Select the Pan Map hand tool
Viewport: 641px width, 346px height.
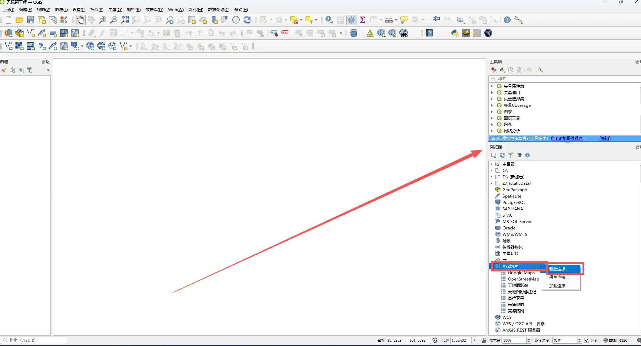tap(80, 20)
